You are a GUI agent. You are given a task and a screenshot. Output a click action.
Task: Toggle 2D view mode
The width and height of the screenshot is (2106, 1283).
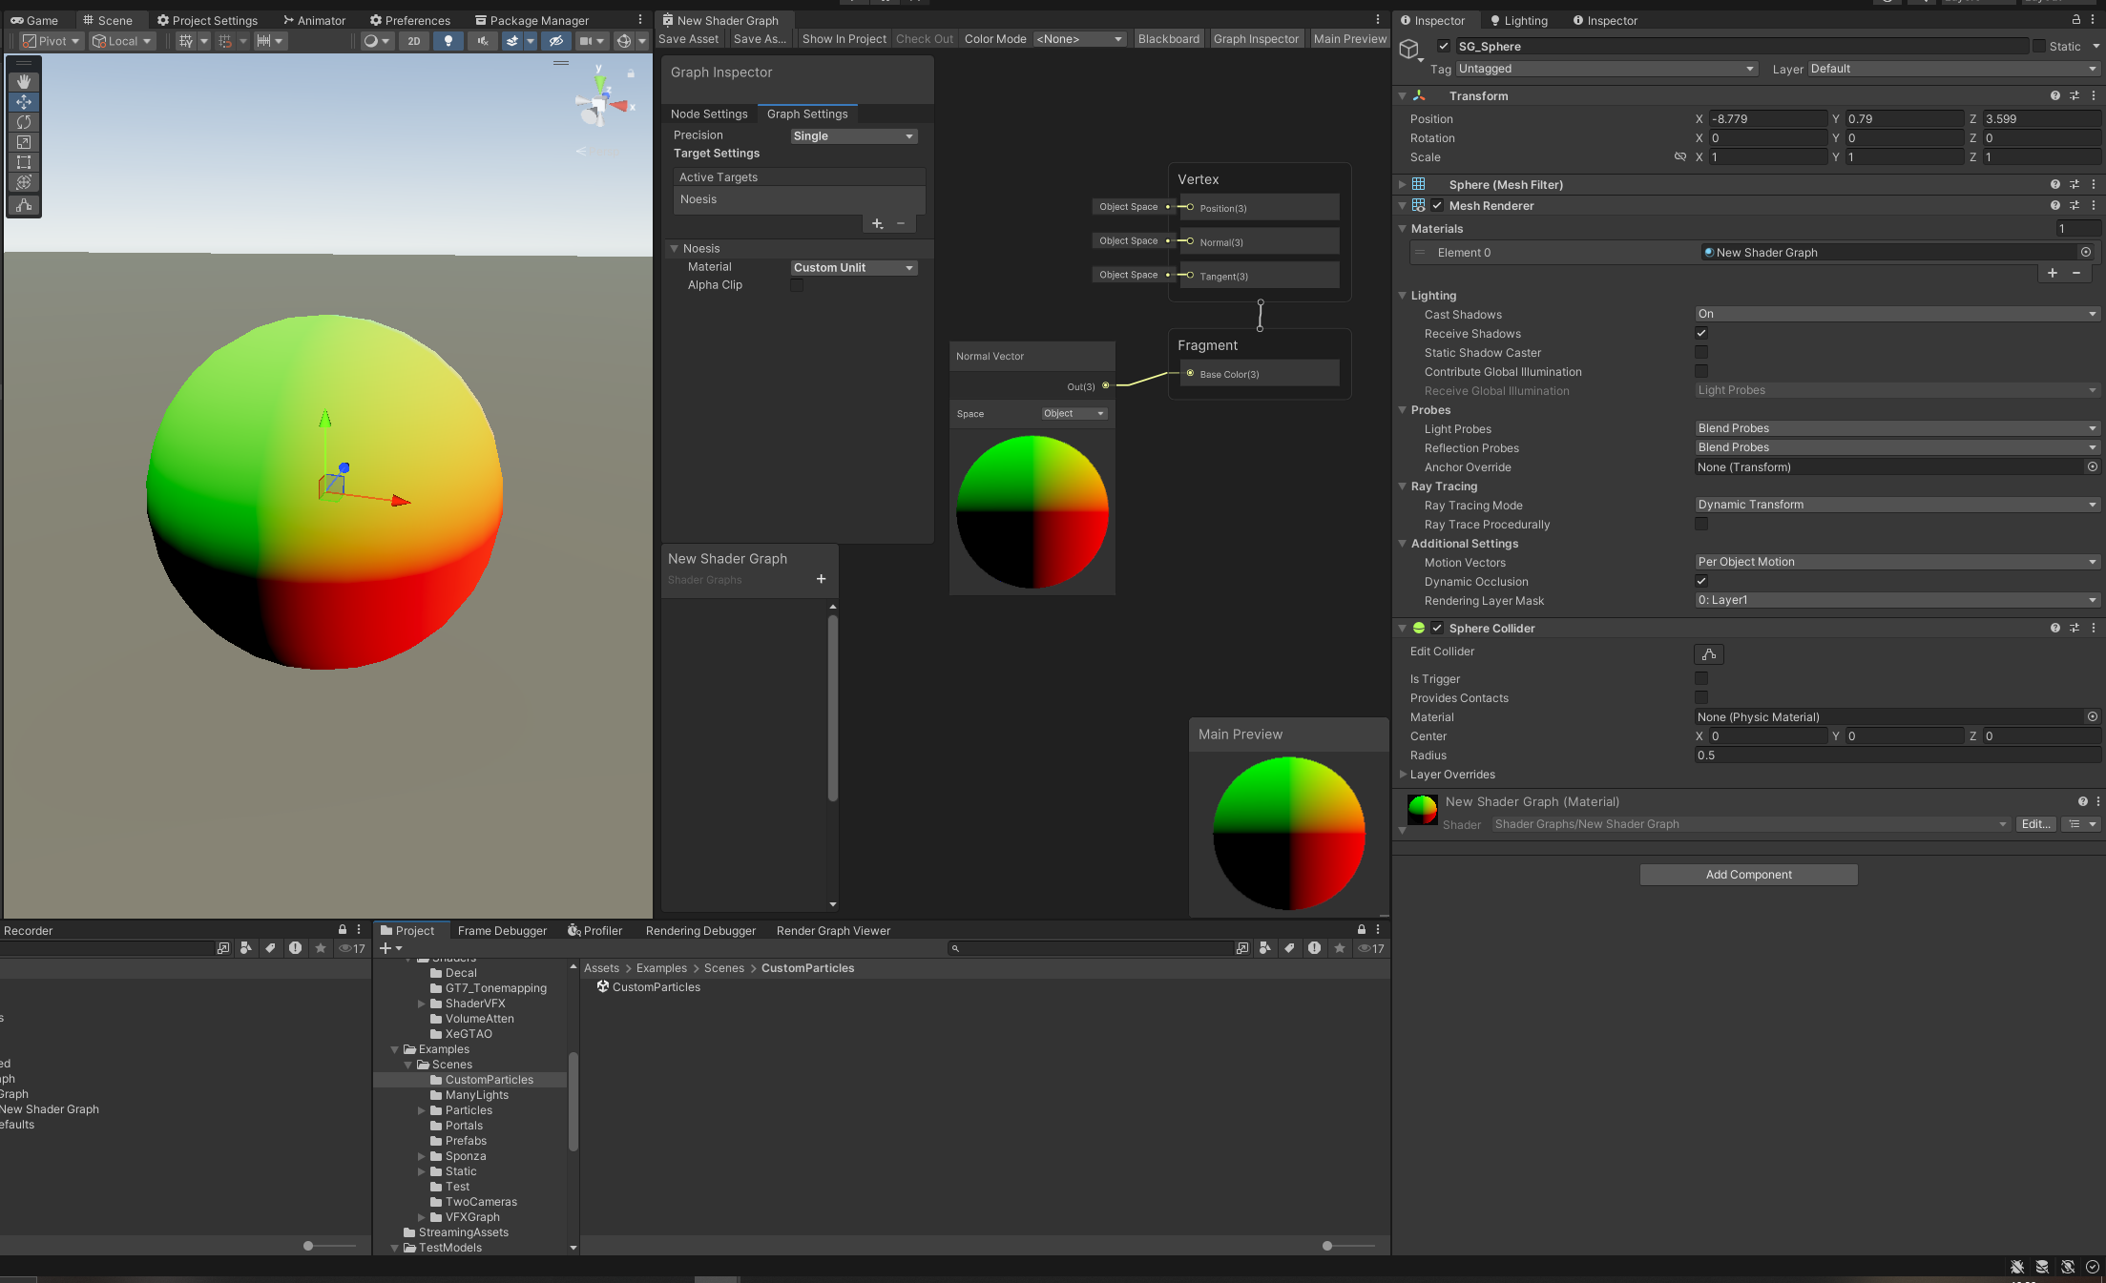point(413,41)
